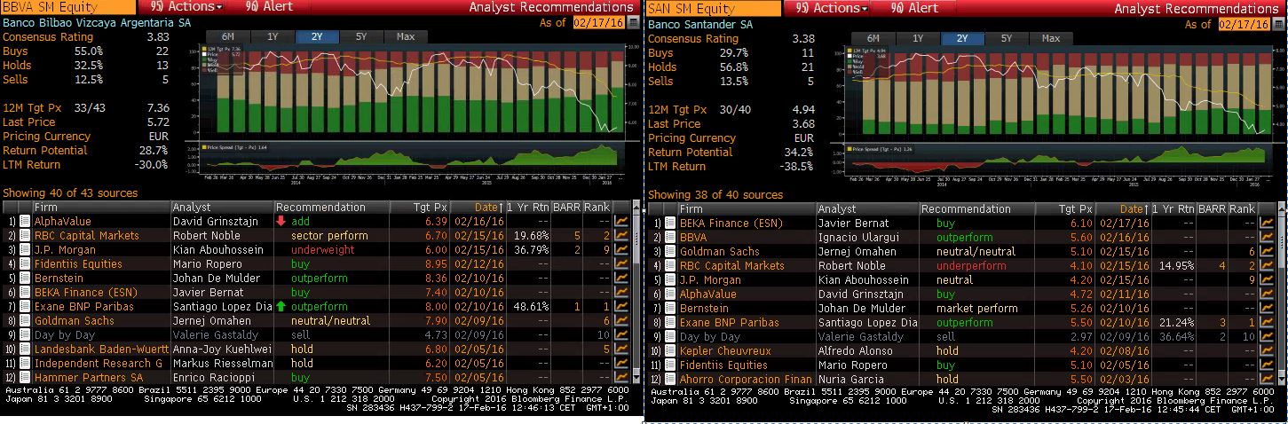Select 5Y chart tab in BBVA window
This screenshot has height=424, width=1288.
coord(360,36)
